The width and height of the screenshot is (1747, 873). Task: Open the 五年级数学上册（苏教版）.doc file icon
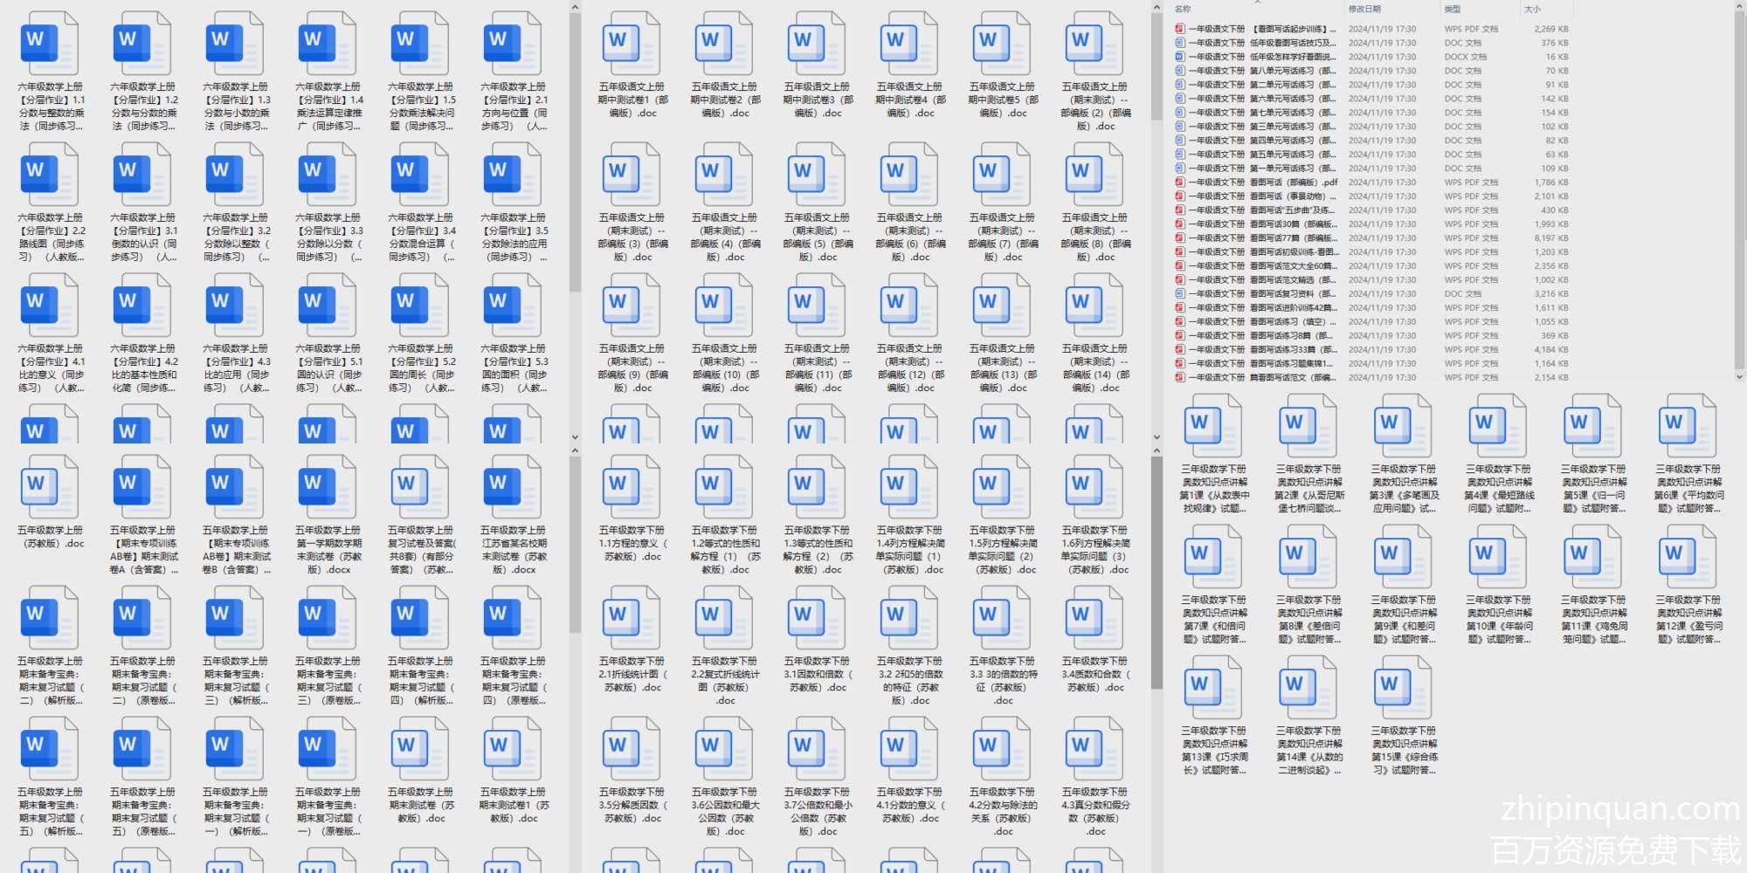coord(51,486)
